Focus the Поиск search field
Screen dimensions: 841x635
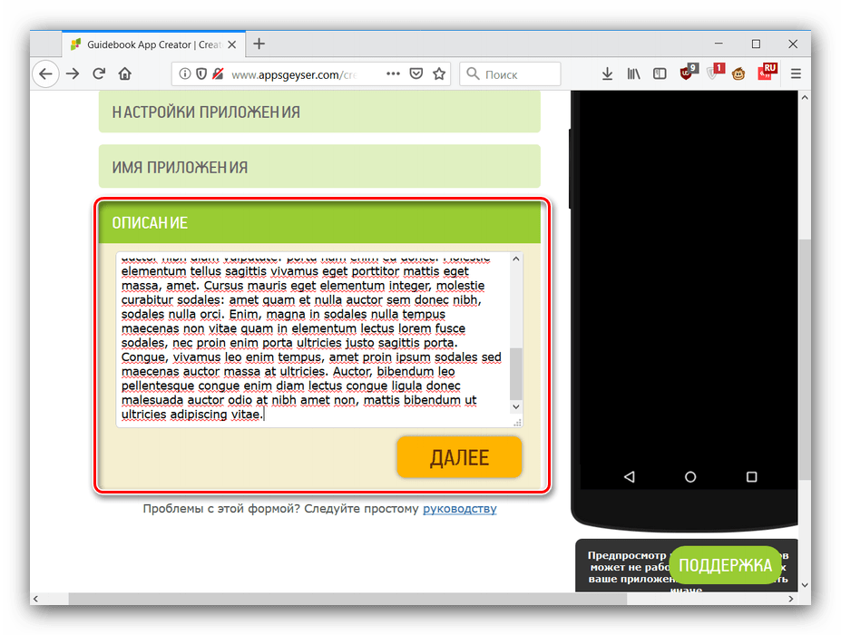click(x=510, y=74)
